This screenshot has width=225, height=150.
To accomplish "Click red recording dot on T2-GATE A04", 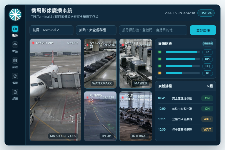I will click(x=33, y=43).
